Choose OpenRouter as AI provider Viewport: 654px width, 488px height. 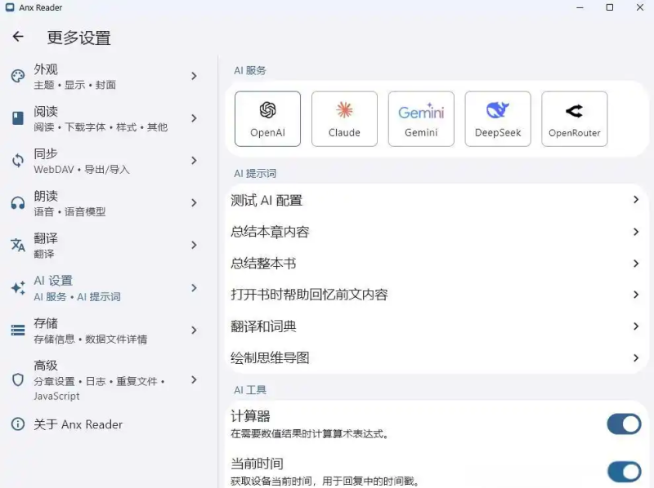574,118
